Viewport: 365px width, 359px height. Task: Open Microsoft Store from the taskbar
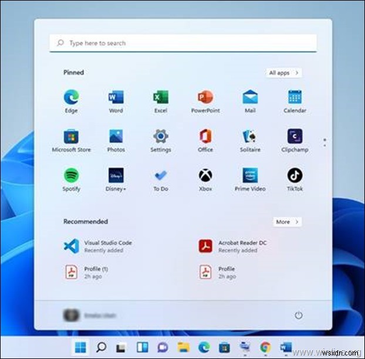point(224,348)
